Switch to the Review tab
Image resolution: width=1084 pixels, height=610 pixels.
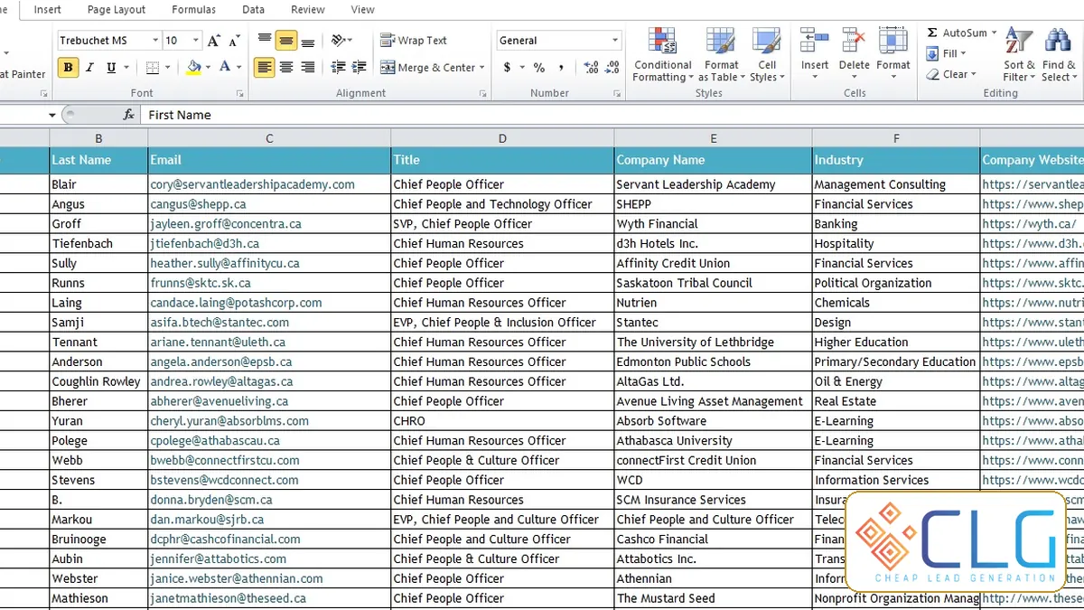[308, 9]
